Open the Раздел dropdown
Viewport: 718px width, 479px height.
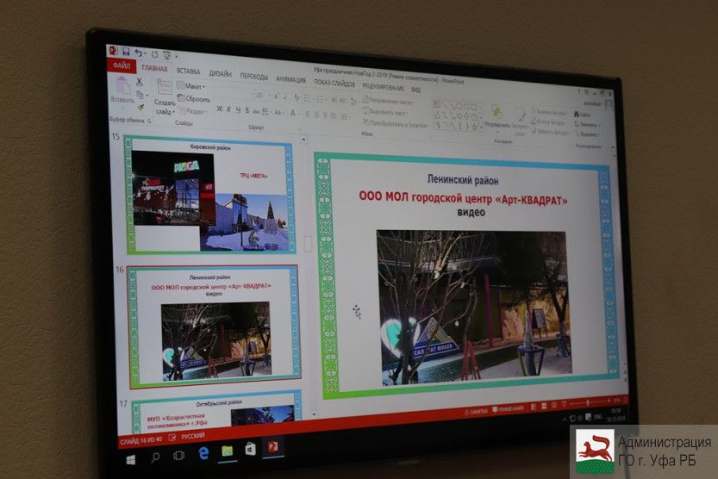click(x=193, y=111)
